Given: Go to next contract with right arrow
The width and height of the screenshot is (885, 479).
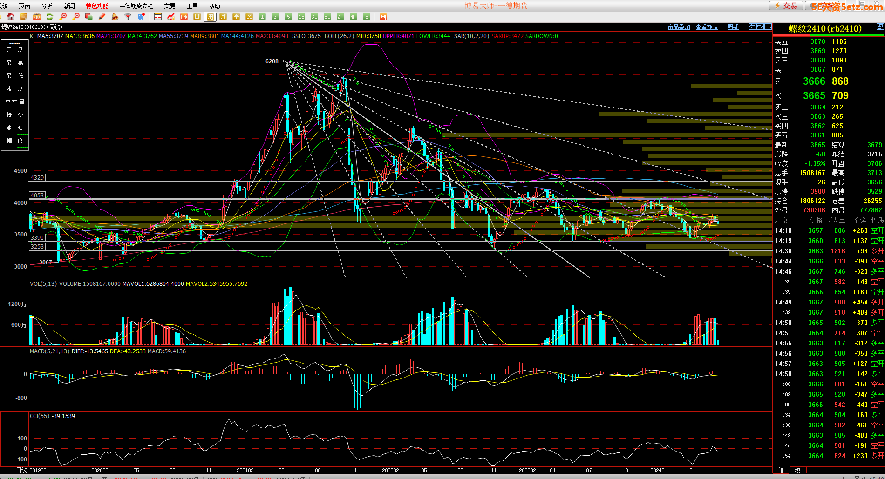Looking at the screenshot, I should (760, 27).
